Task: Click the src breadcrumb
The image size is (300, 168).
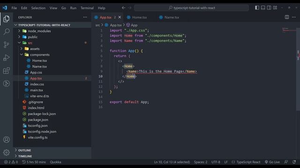Action: [97, 25]
